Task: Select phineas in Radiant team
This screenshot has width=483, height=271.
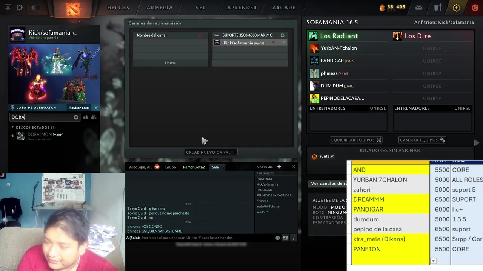Action: coord(348,73)
